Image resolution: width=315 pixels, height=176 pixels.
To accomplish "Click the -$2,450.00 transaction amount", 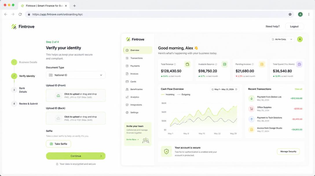I will 297,119.
